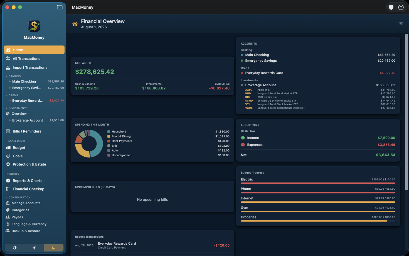Image resolution: width=409 pixels, height=256 pixels.
Task: Click the Categories tag icon
Action: pyautogui.click(x=8, y=210)
